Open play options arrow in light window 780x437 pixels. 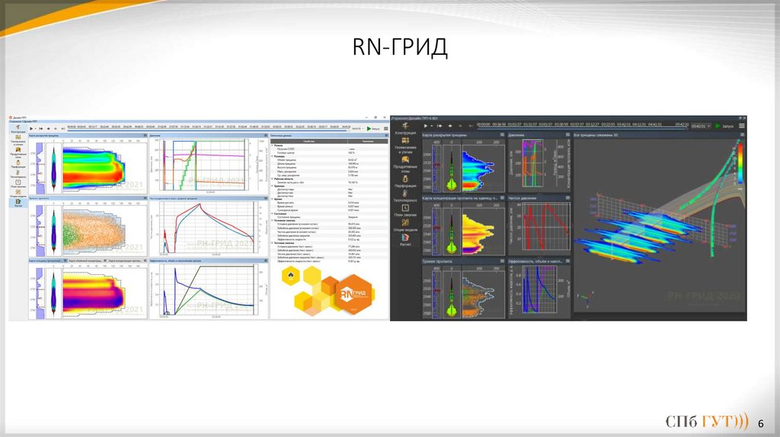pyautogui.click(x=35, y=128)
